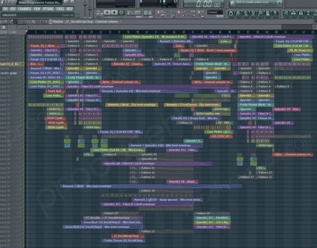
Task: Open the clip menu arrow of 'Pattern 14'
Action: pos(140,191)
